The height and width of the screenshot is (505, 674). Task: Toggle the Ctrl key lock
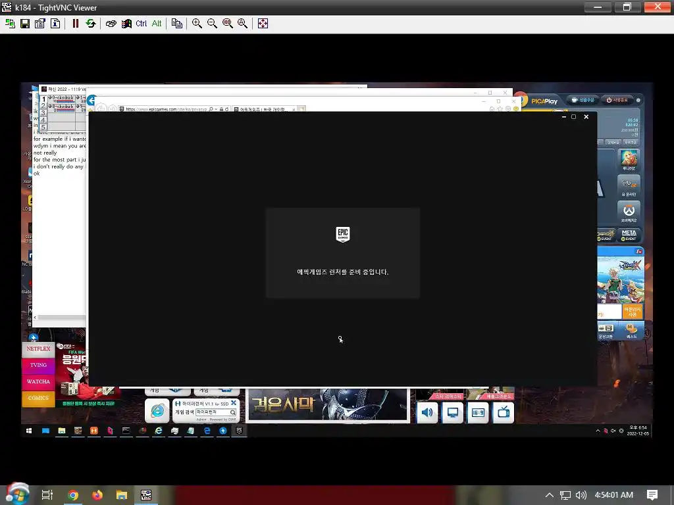(141, 24)
